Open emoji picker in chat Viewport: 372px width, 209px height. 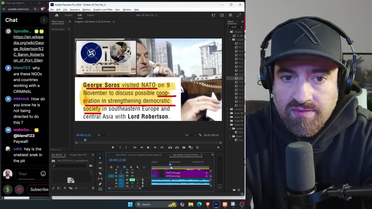(43, 174)
